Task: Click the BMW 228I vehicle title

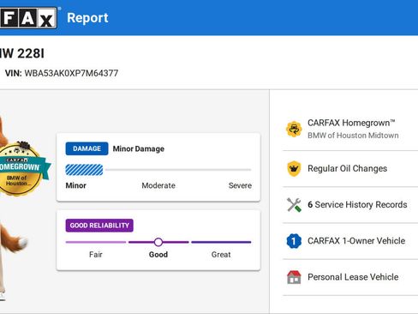Action: (22, 53)
